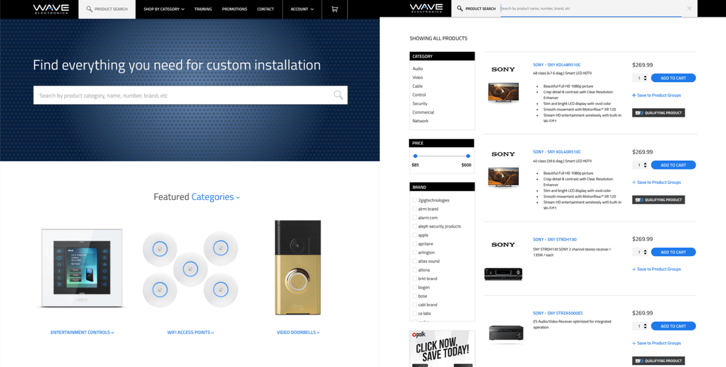Open the WiFi access points image
The image size is (726, 367).
190,269
